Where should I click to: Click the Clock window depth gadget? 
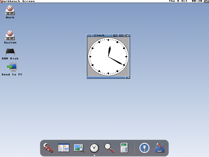coord(127,35)
